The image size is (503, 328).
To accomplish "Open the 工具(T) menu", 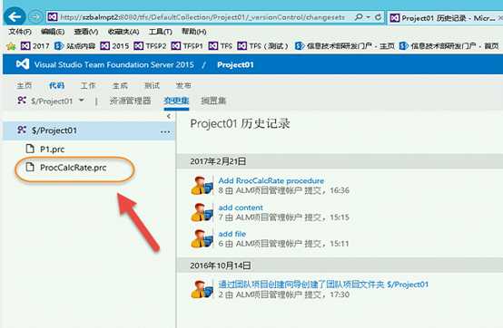I will coord(160,32).
